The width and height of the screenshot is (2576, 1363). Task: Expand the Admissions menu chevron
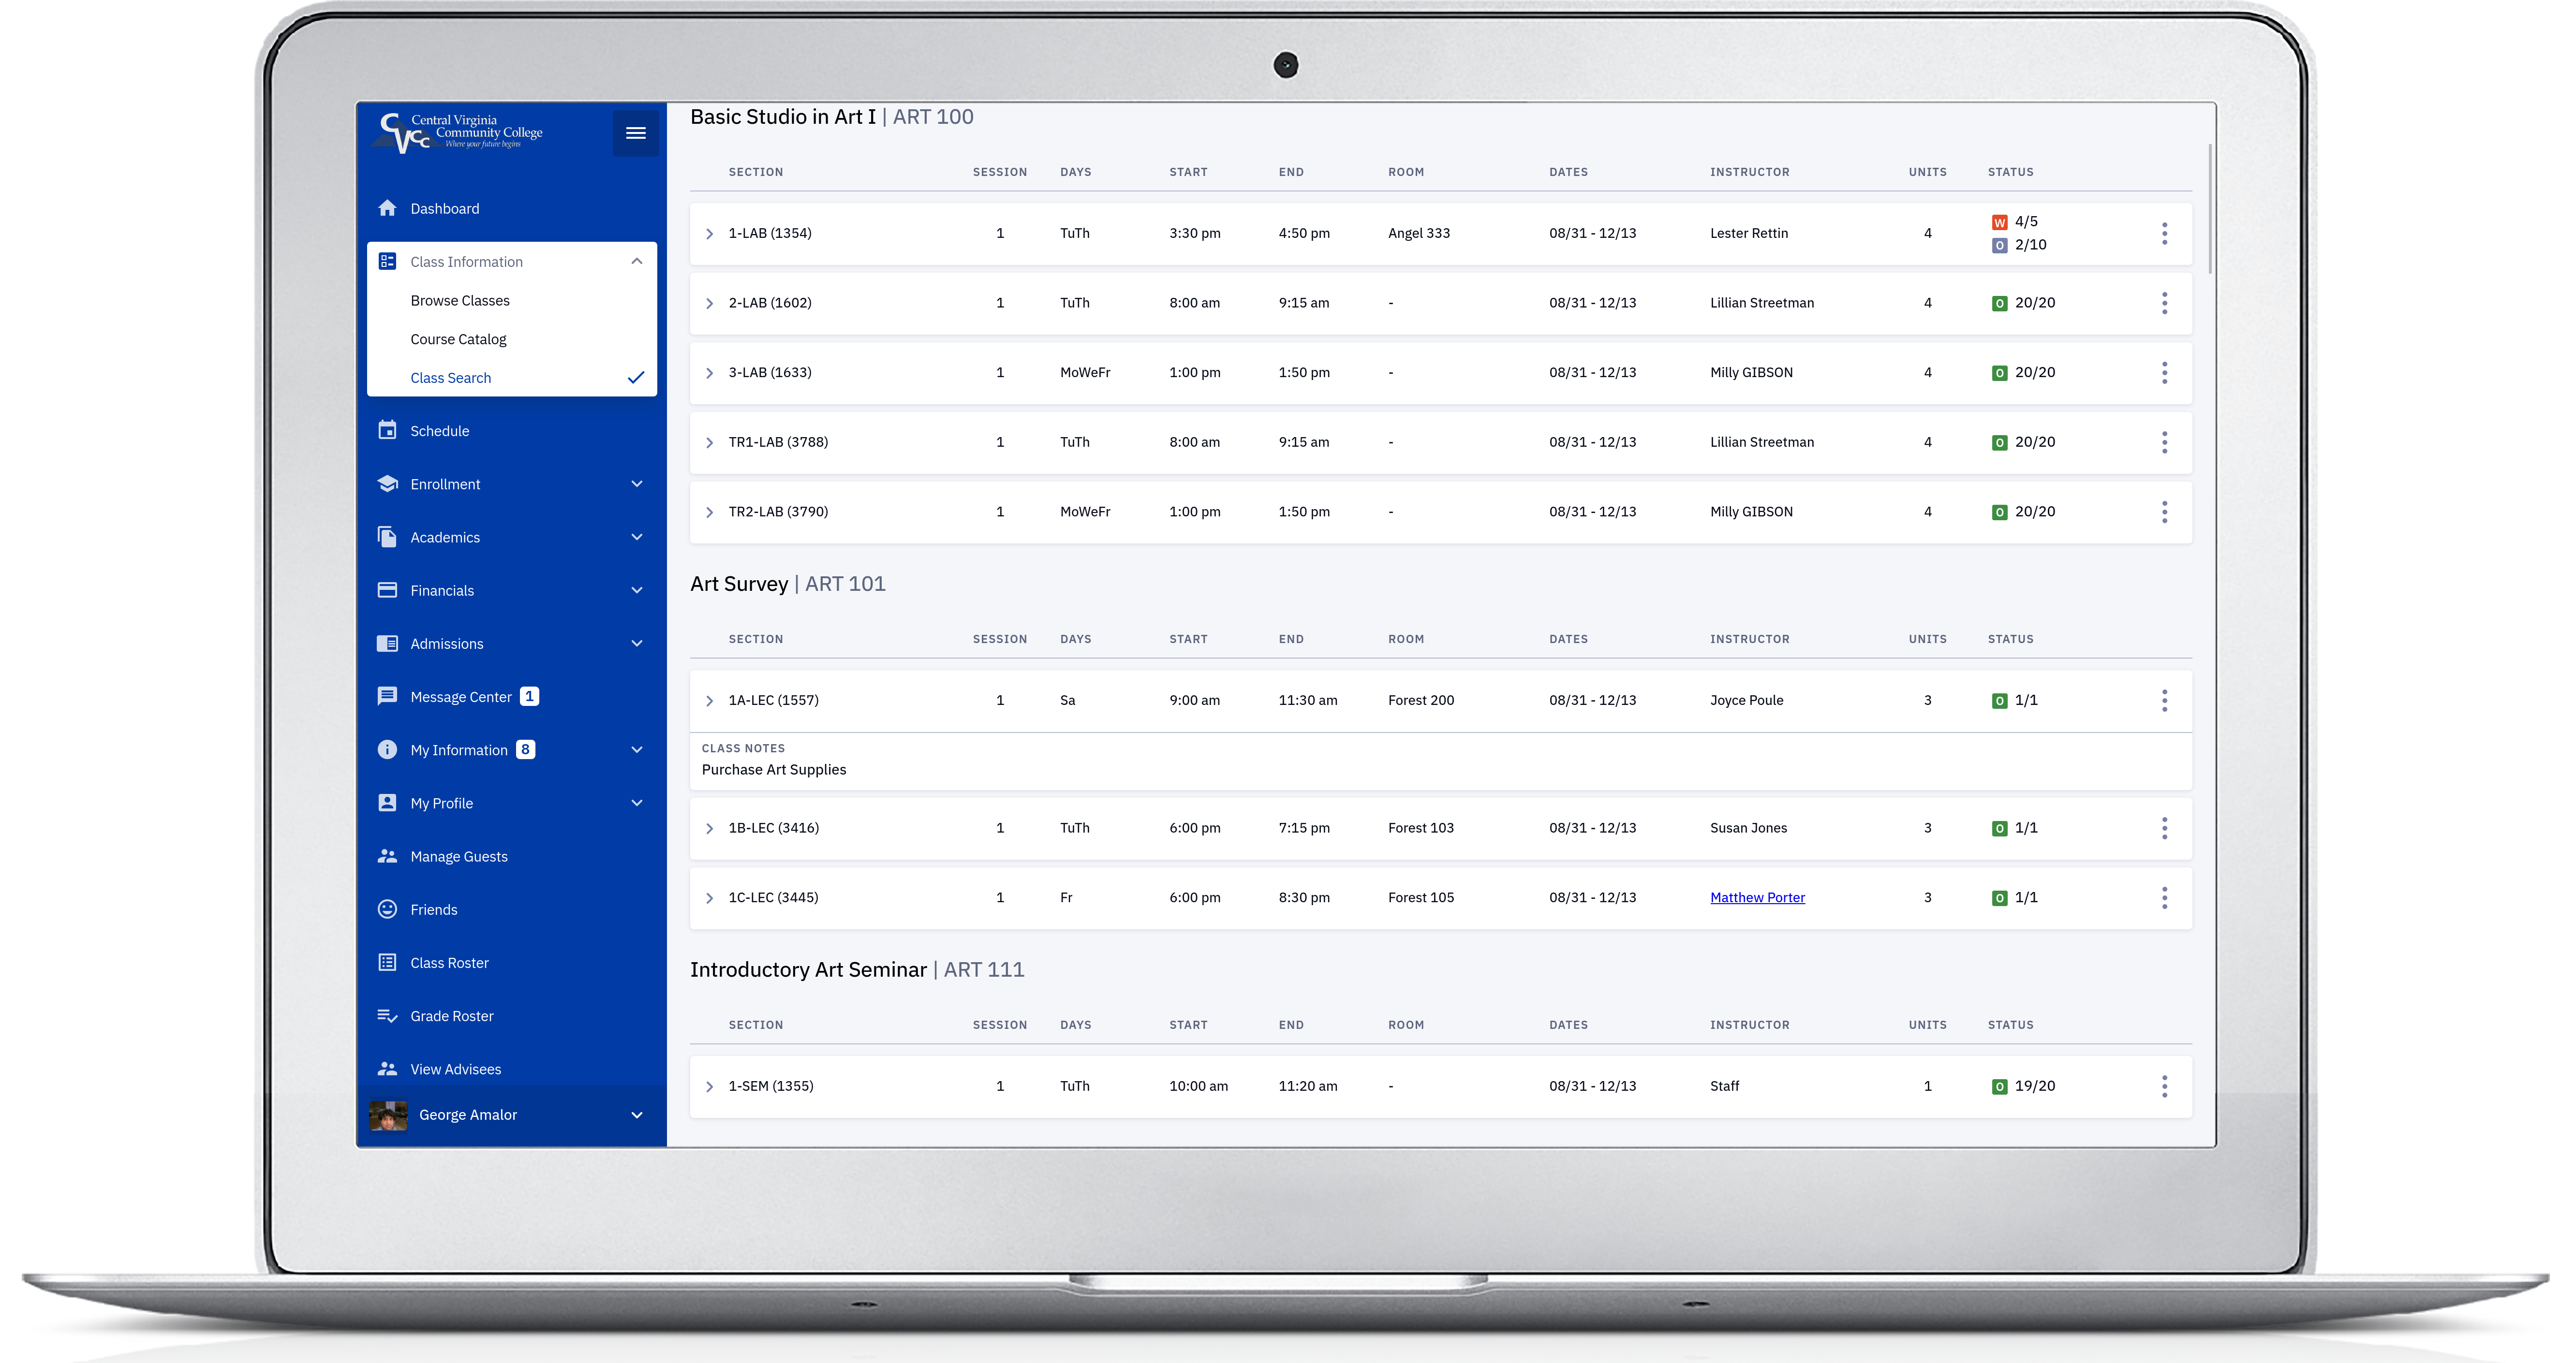tap(636, 643)
